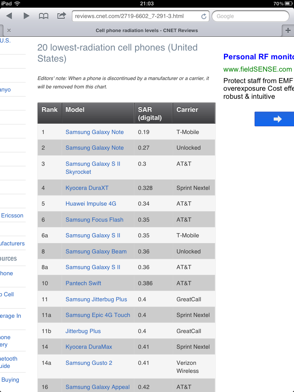Click the www.fieldSENSE.com ad link
This screenshot has height=392, width=294.
coord(258,69)
